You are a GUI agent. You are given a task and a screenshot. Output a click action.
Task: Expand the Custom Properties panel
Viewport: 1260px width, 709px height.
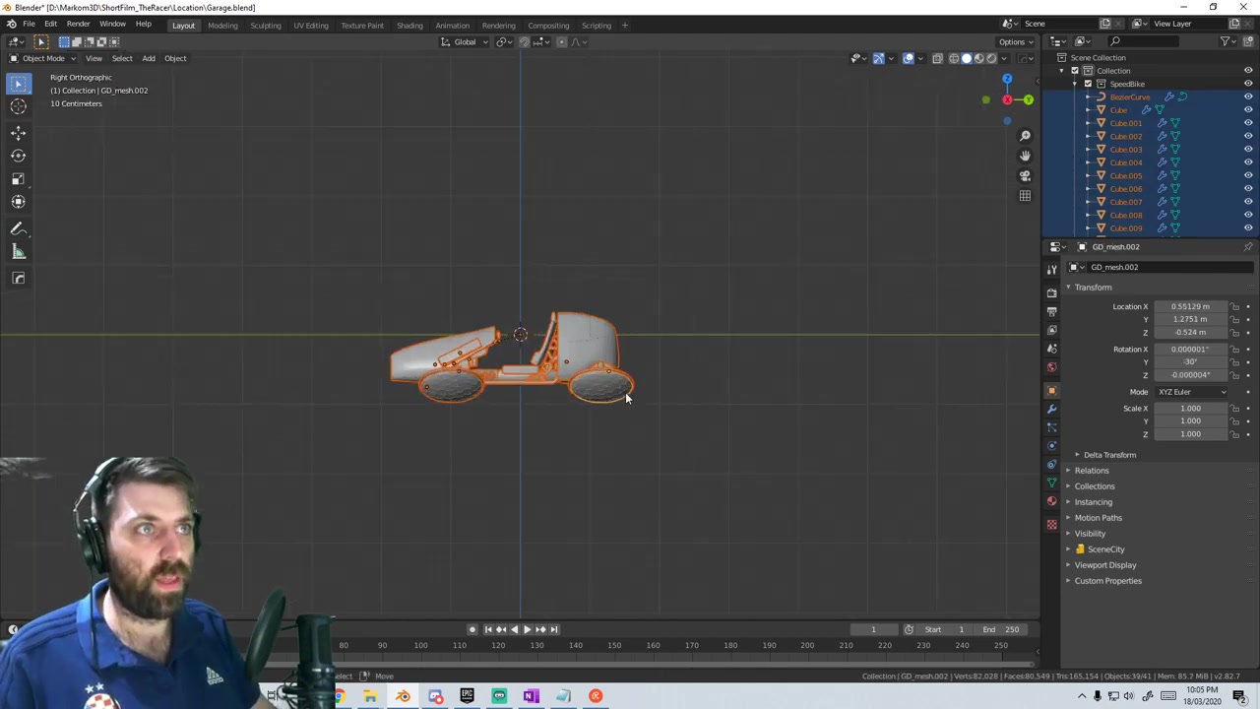click(1107, 581)
